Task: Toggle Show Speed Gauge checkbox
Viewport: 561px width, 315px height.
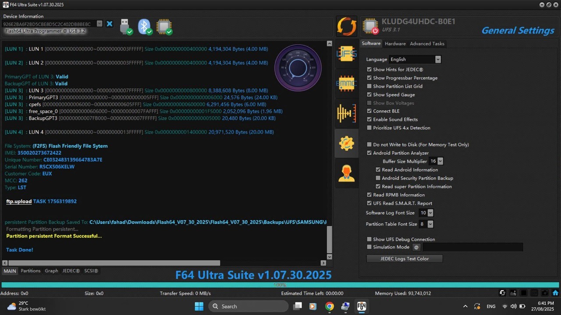Action: 369,94
